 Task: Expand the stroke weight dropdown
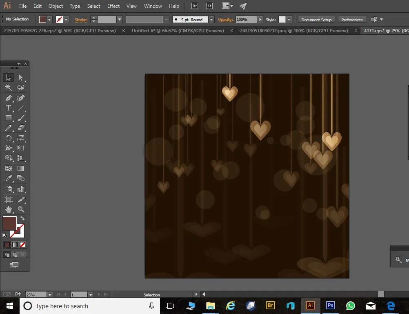(120, 19)
